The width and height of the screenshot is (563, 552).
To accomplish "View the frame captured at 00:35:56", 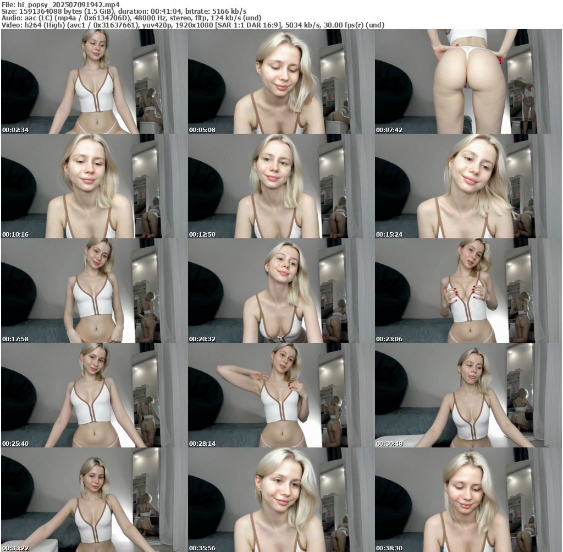I will coord(281,500).
